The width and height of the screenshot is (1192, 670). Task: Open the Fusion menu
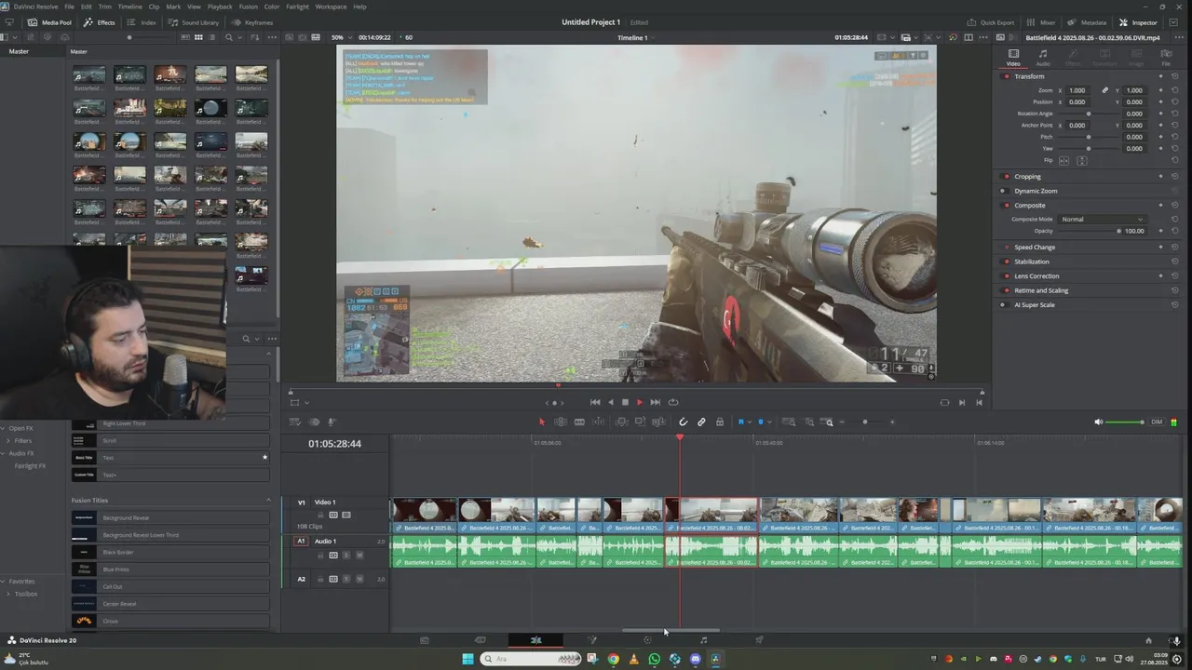(249, 7)
